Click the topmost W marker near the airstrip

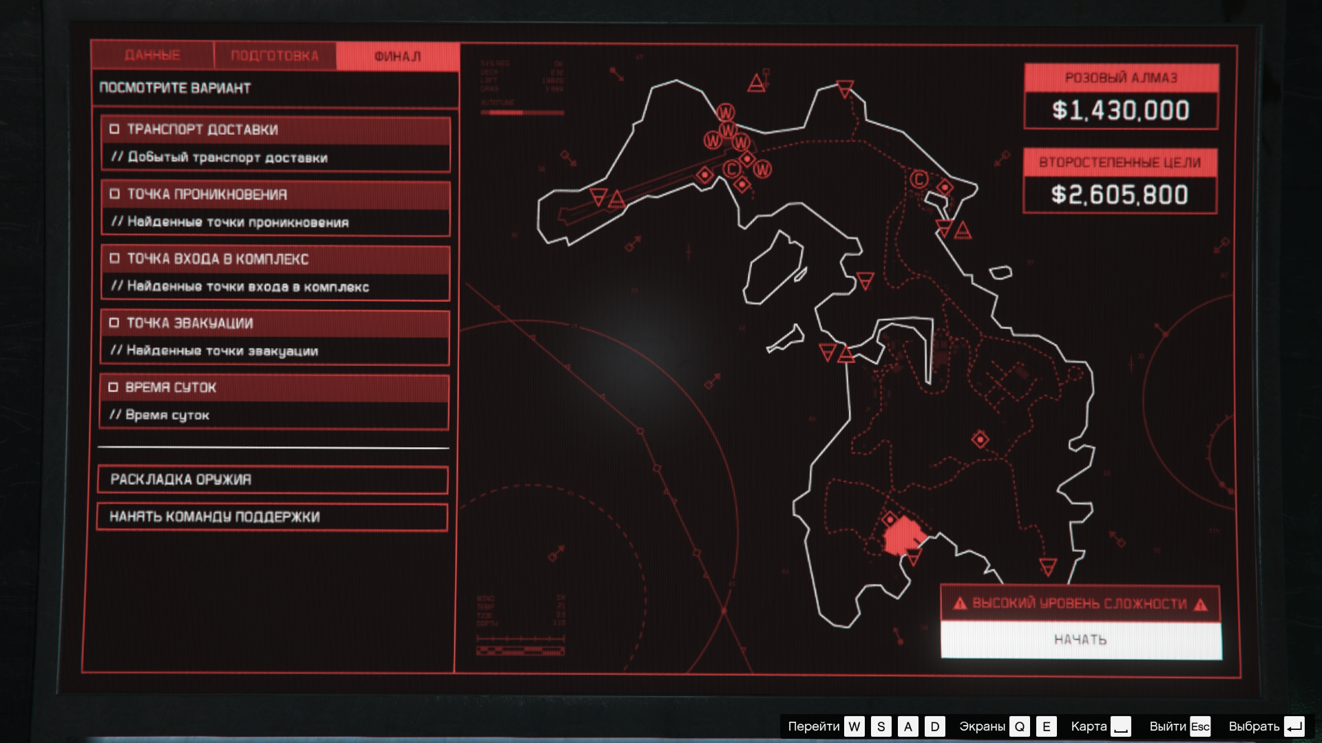(726, 112)
